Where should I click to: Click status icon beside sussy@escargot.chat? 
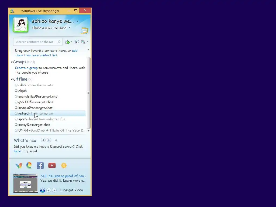coord(16,125)
